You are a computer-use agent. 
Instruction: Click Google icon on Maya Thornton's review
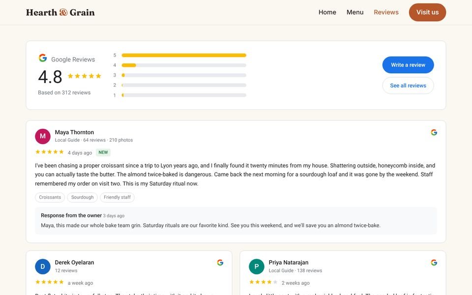pos(434,132)
